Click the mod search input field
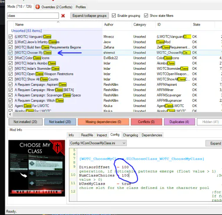Screen dimensions: 222x215 (x=33, y=16)
